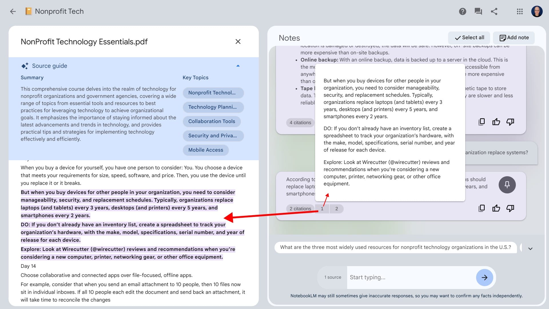Click the Summary heading in the Source guide
The width and height of the screenshot is (549, 309).
[x=32, y=78]
